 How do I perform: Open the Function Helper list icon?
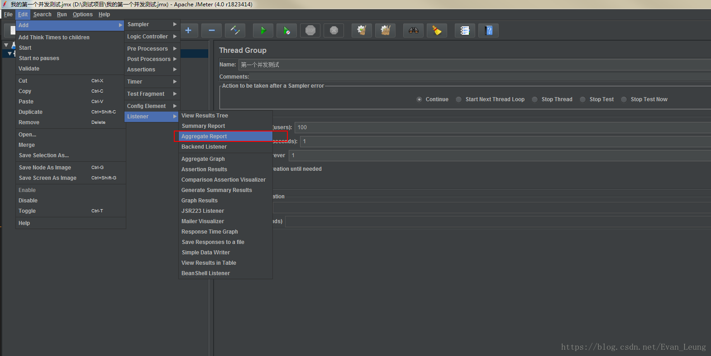[465, 30]
